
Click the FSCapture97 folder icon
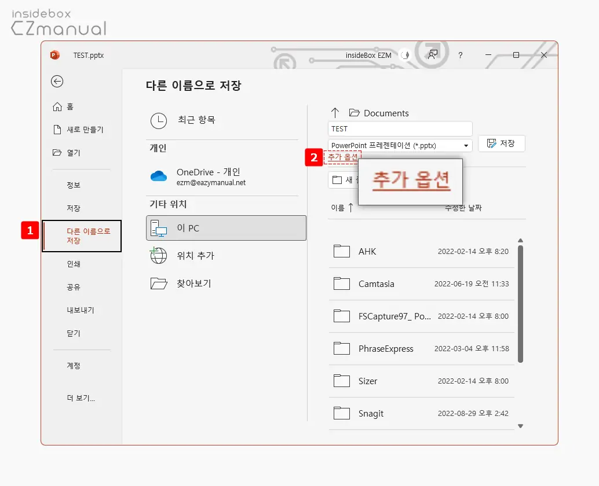tap(342, 316)
